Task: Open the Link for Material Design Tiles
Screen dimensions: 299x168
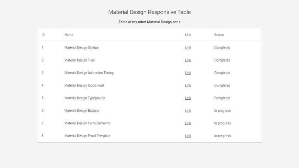Action: 188,60
